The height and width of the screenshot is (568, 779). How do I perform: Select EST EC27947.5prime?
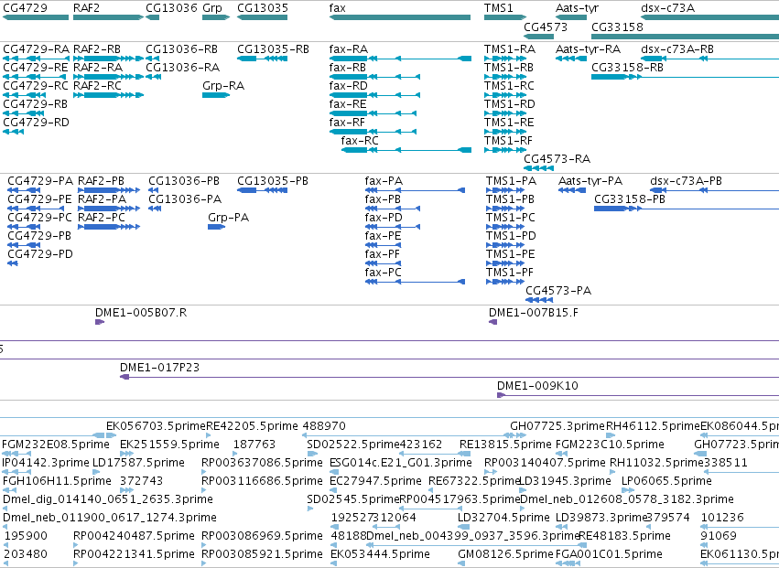point(375,482)
